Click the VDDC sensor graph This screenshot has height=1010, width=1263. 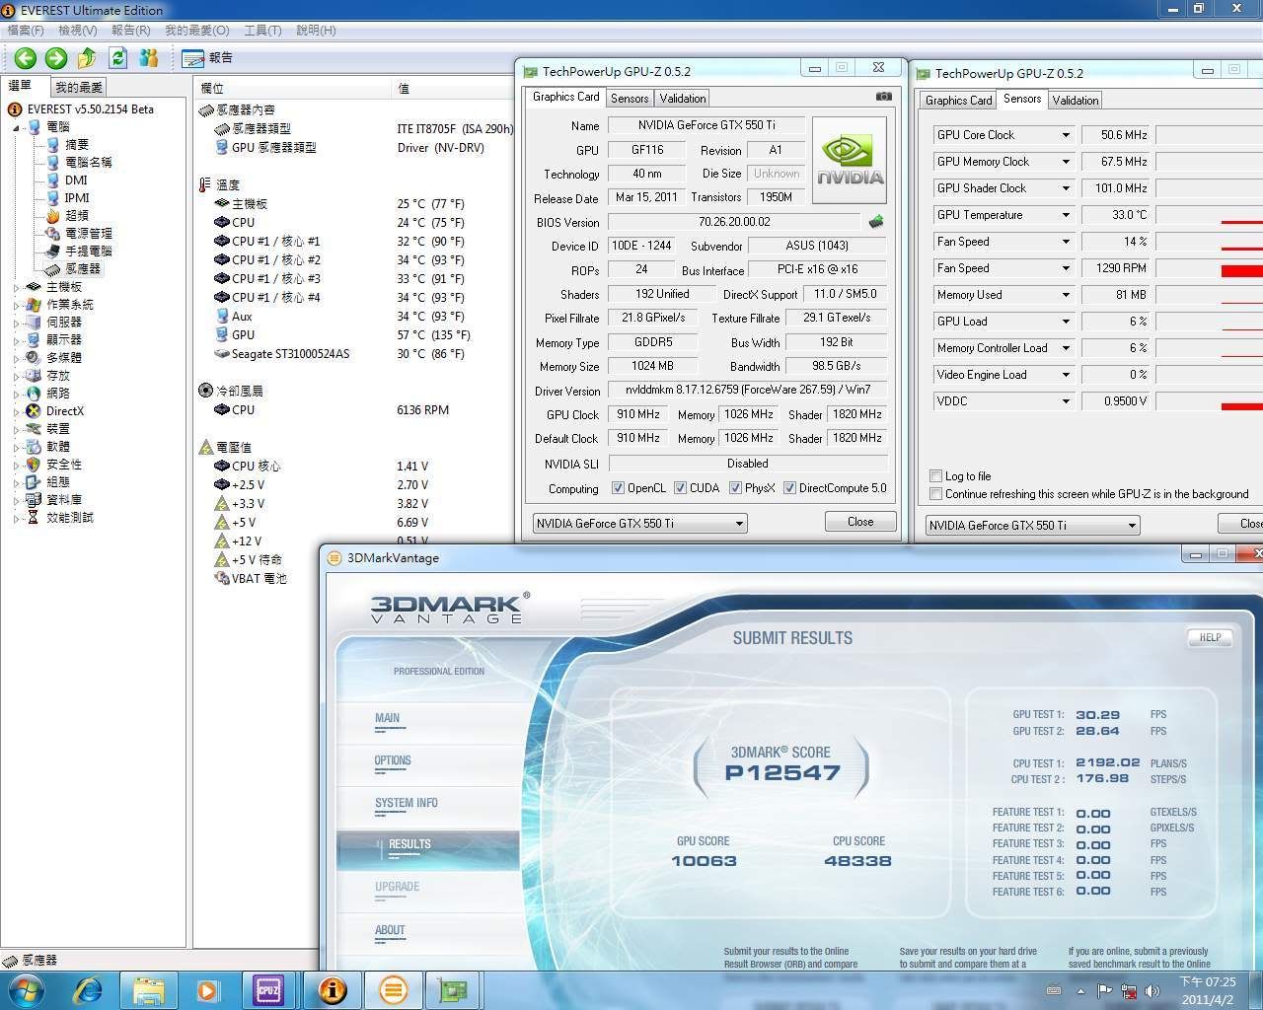point(1209,401)
